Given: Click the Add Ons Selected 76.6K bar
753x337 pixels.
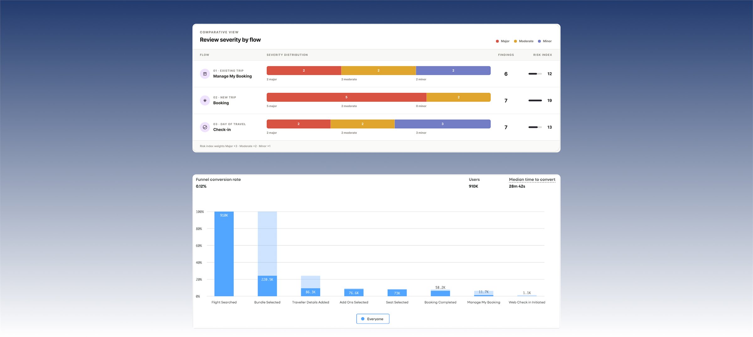Looking at the screenshot, I should point(354,293).
